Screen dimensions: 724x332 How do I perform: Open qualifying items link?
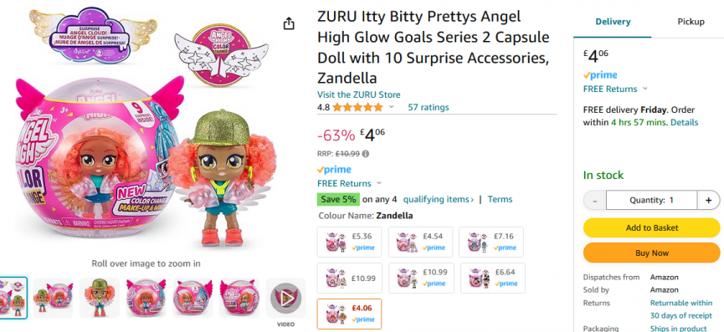coord(439,199)
